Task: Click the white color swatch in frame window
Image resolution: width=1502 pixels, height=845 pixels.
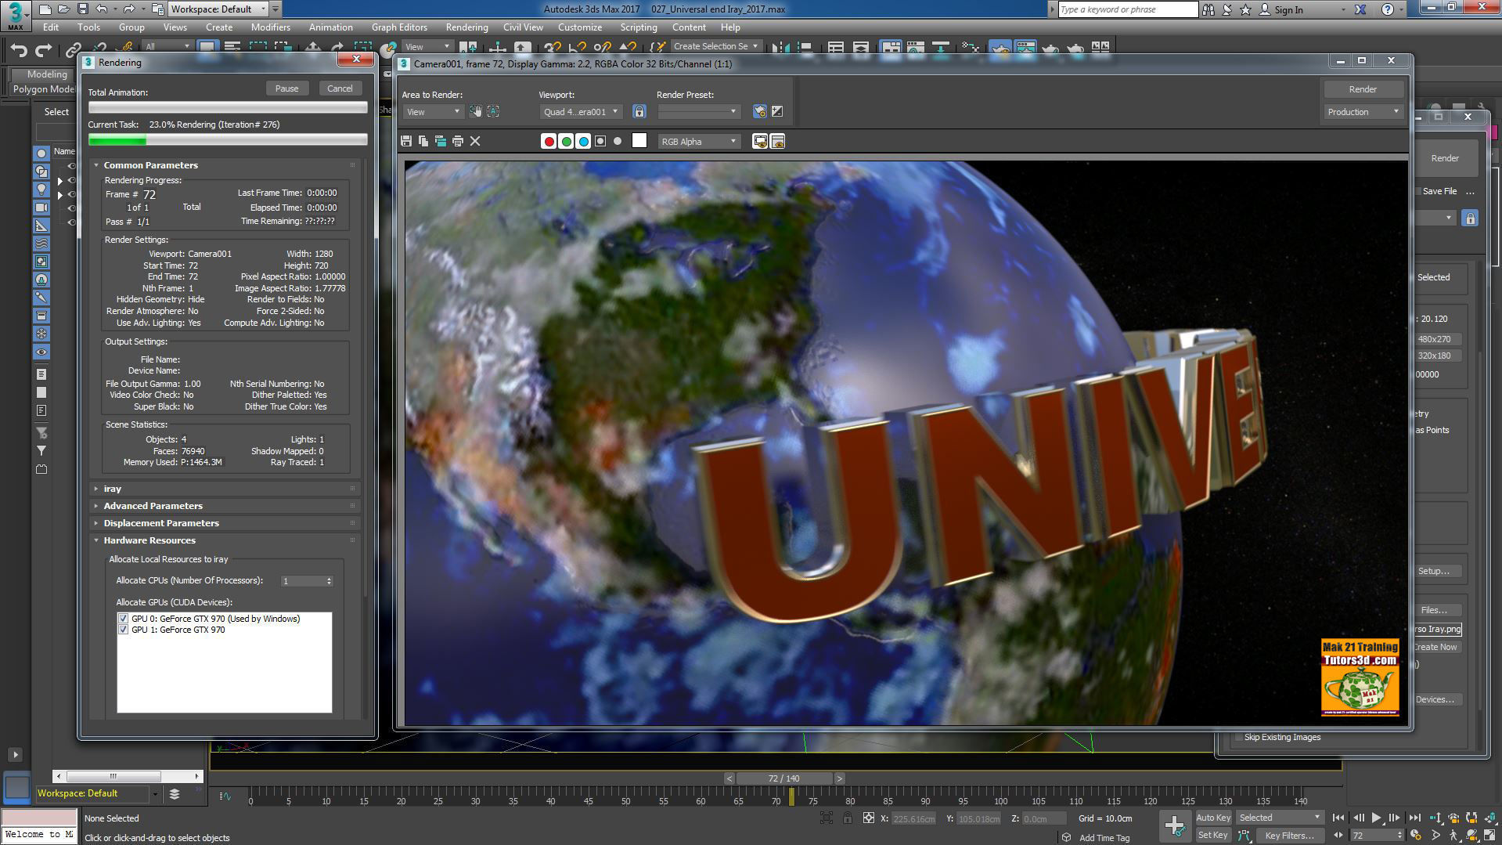Action: tap(639, 141)
